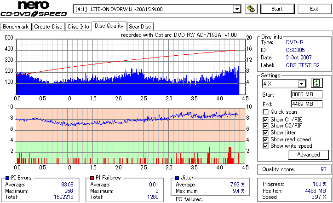Toggle the Show write speed checkbox

pos(265,146)
